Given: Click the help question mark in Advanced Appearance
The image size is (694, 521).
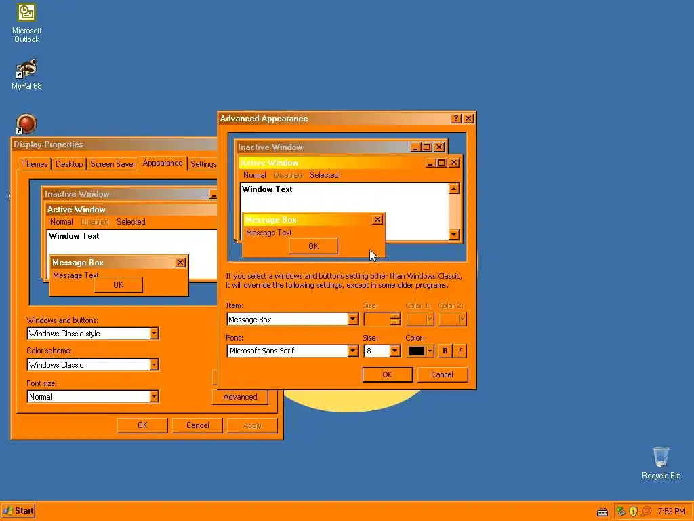Looking at the screenshot, I should click(456, 118).
